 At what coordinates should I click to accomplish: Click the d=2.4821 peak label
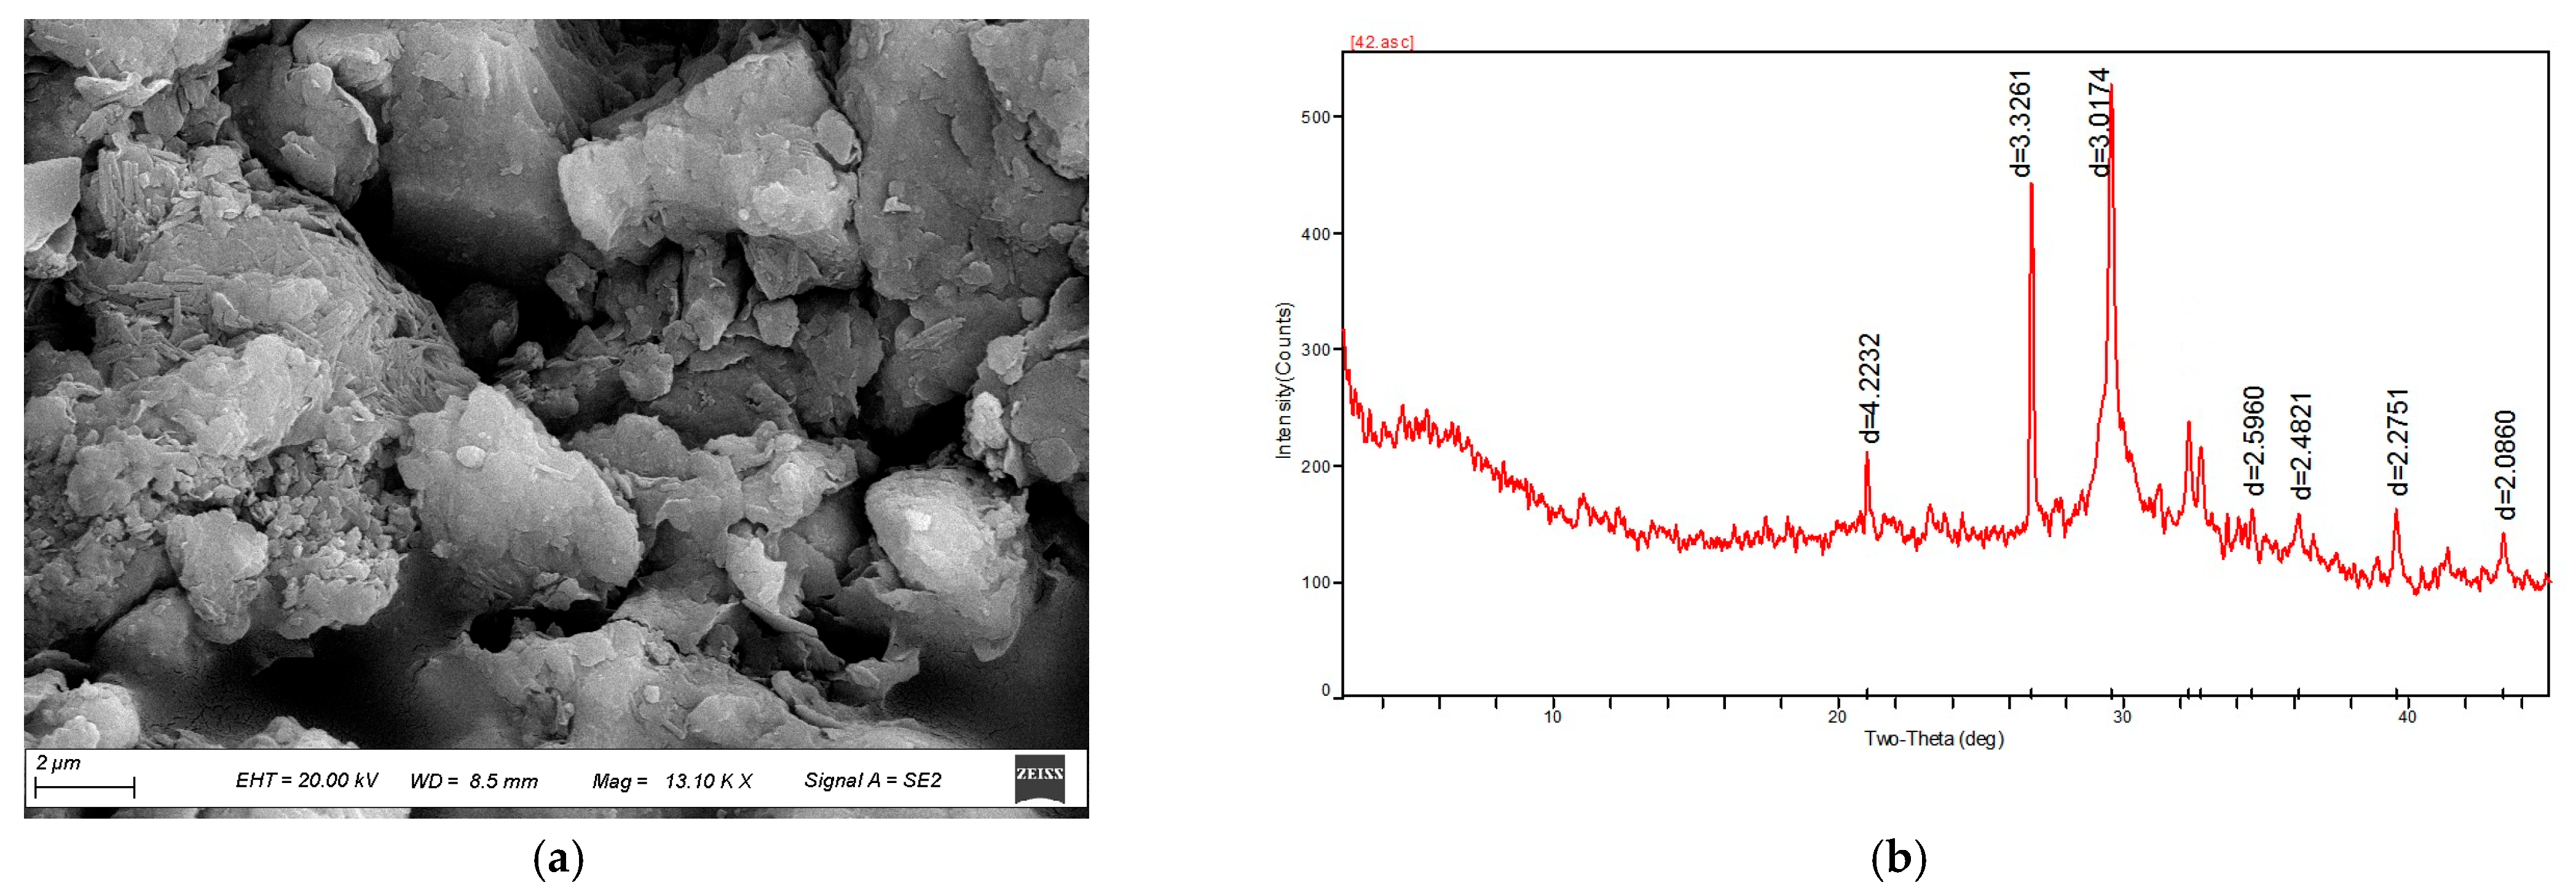tap(2301, 446)
